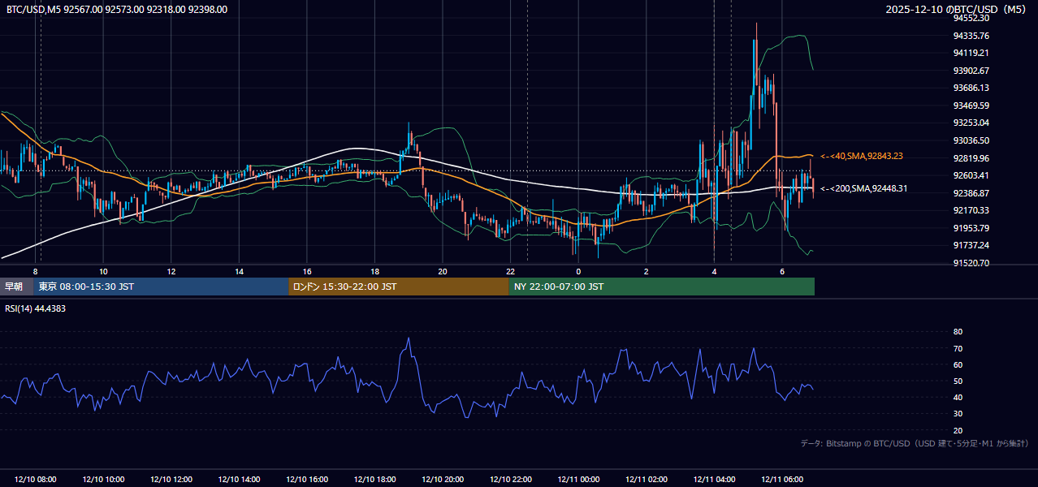Click RSI scale value 40
Screen dimensions: 1038x487
958,397
